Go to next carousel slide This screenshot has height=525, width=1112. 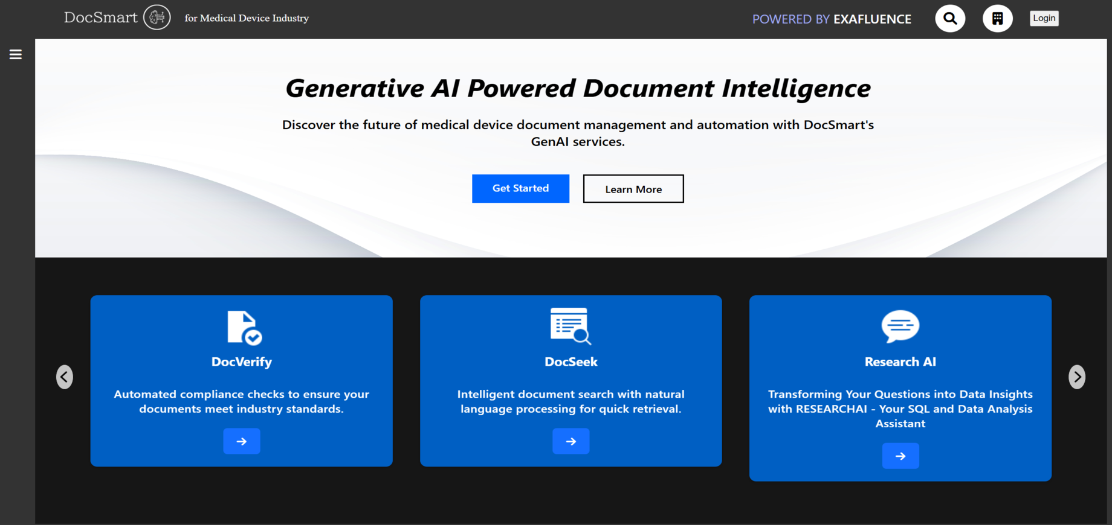point(1077,377)
